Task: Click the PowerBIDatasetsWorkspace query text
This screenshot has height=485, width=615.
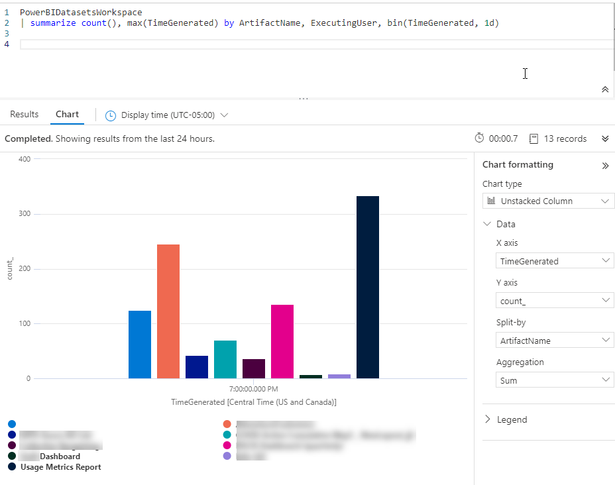Action: pos(81,13)
